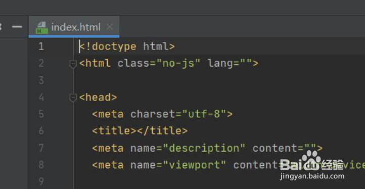
Task: Click line number 1 in the gutter
Action: [41, 46]
